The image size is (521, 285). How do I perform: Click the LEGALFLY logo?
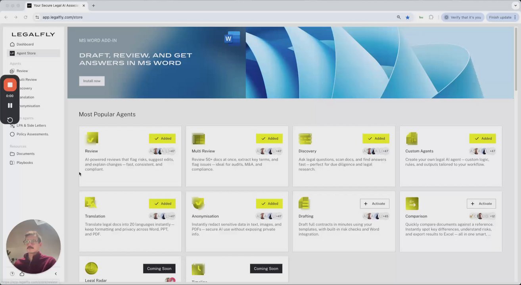(x=33, y=34)
